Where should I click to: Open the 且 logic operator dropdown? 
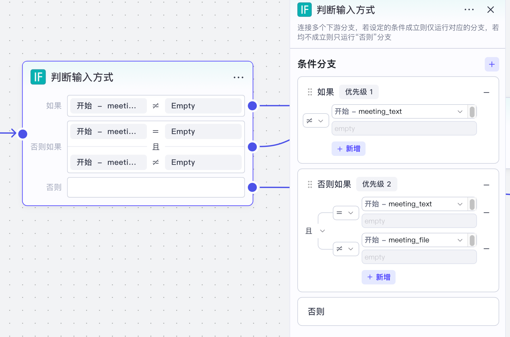[315, 231]
